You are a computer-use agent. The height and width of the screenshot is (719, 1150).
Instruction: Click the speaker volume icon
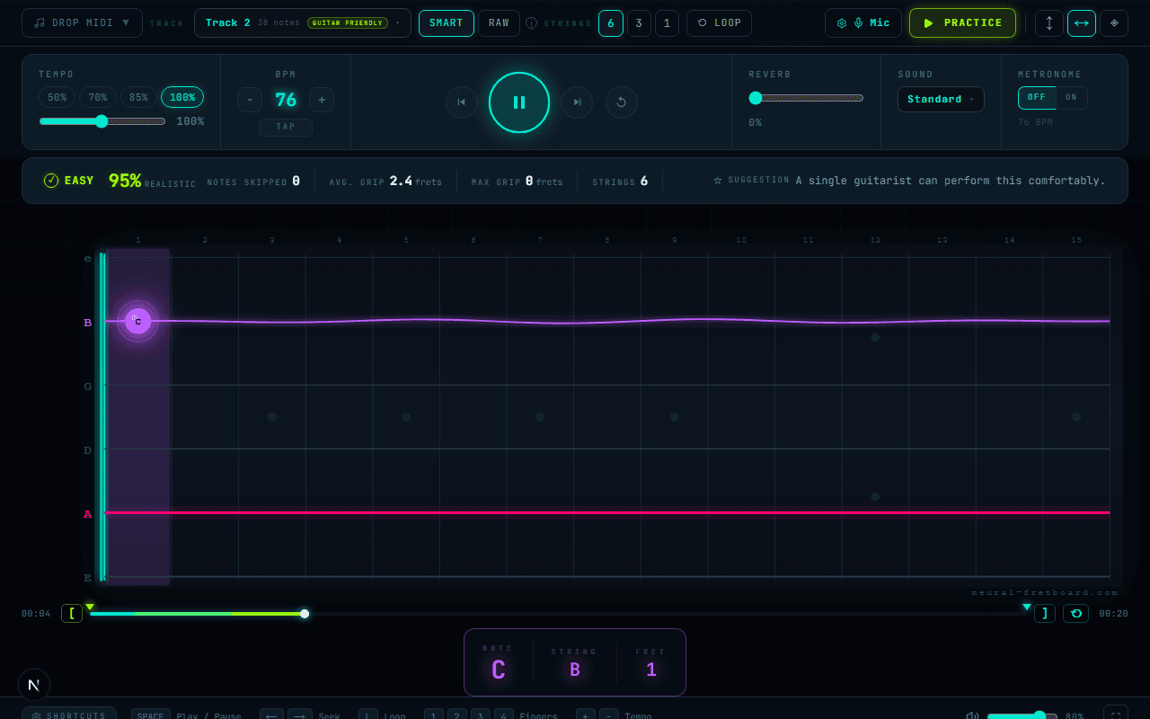pyautogui.click(x=972, y=716)
